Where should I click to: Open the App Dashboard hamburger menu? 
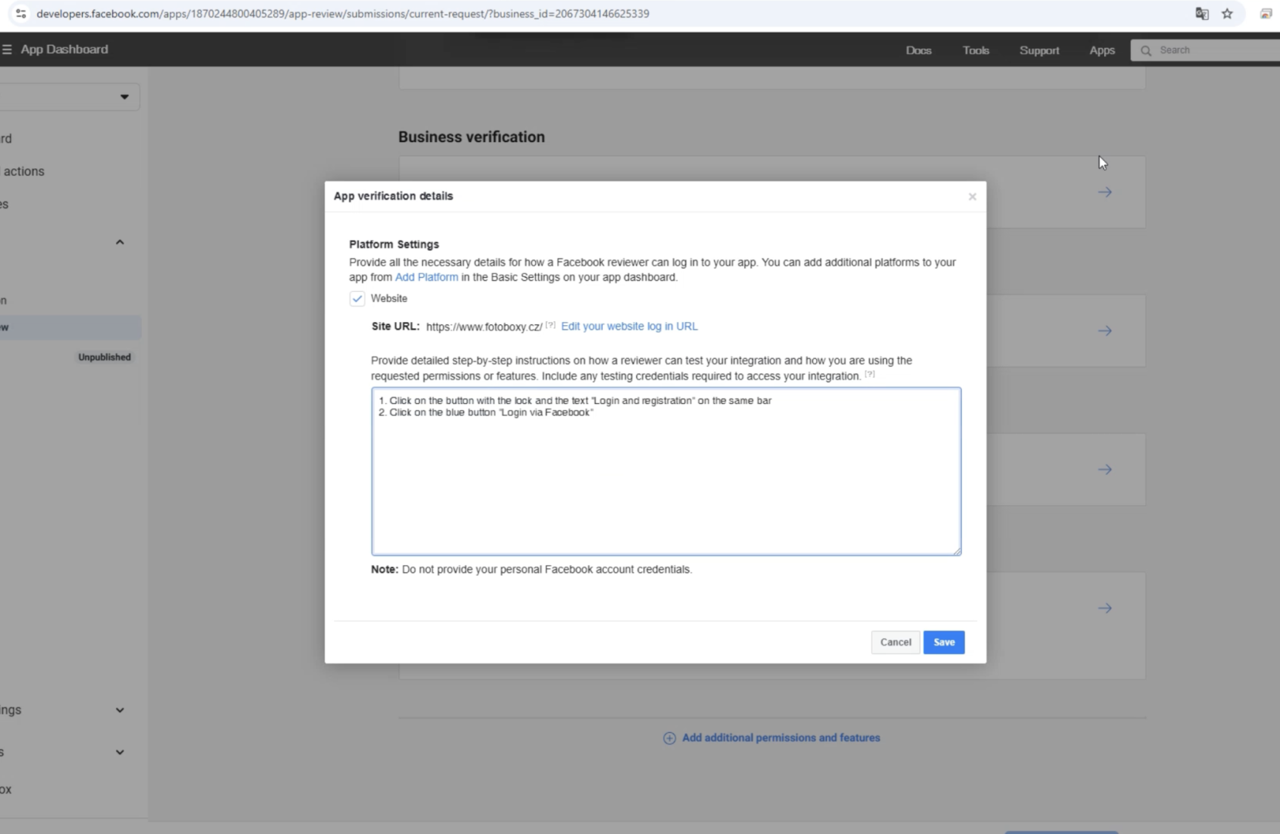(x=7, y=49)
